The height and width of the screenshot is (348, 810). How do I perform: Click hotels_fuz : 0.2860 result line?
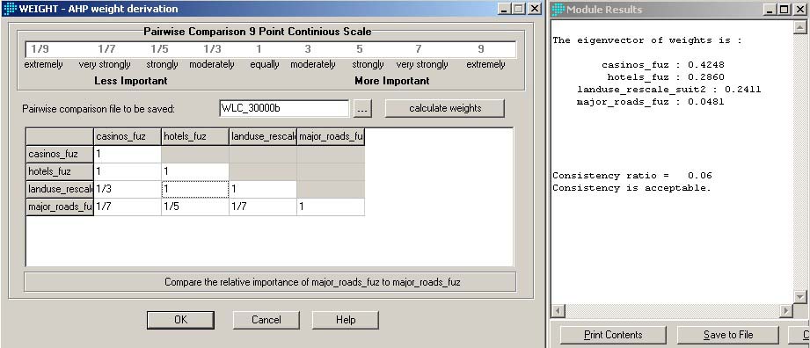point(666,77)
